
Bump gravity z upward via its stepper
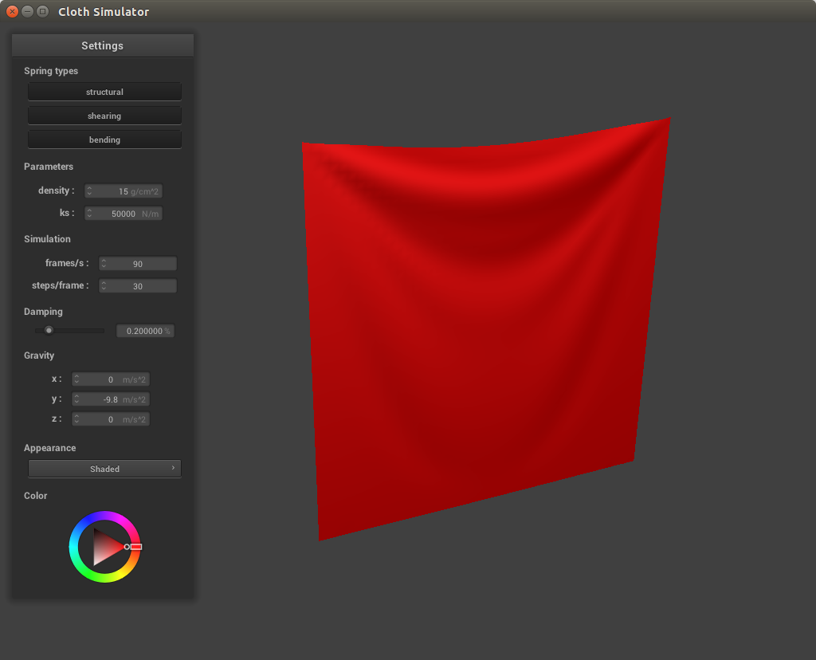[76, 416]
